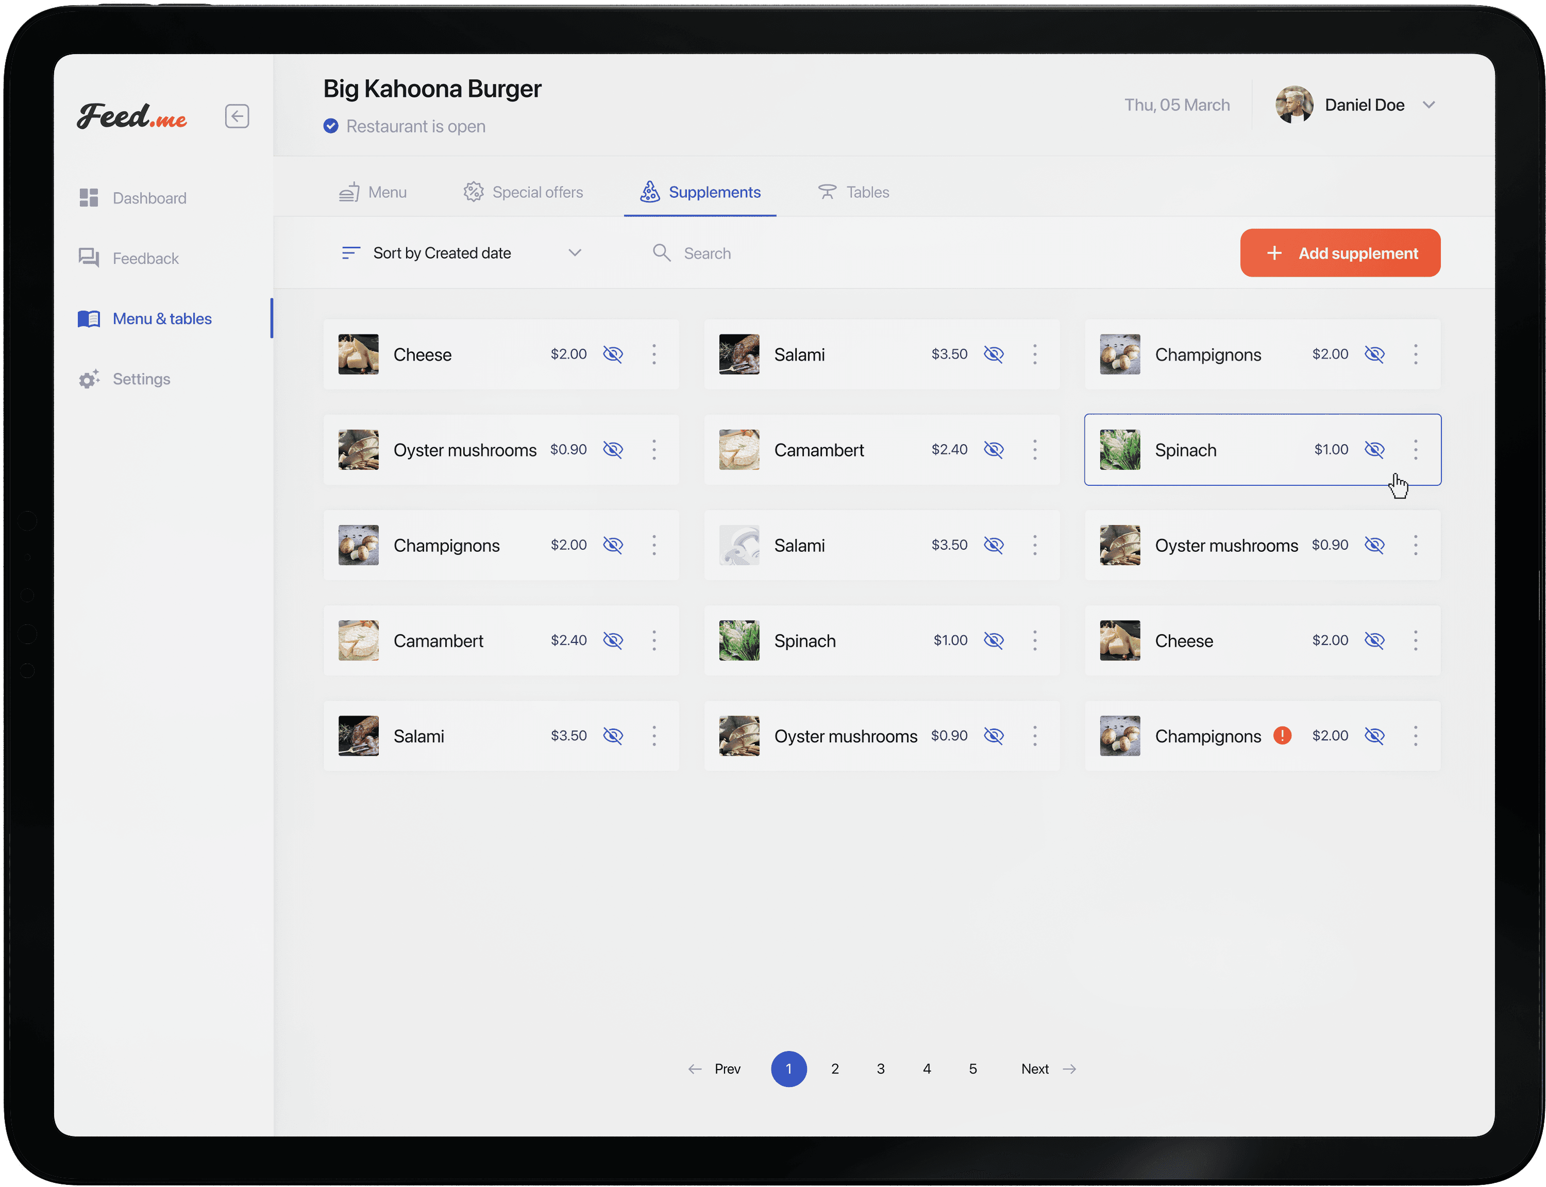Jump to page 3
Viewport: 1546px width, 1187px height.
point(880,1069)
